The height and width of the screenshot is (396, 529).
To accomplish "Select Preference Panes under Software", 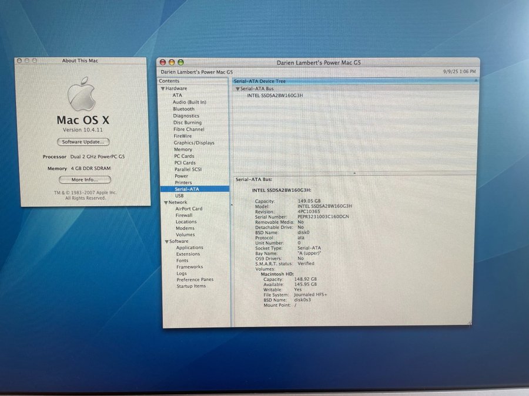I will [195, 280].
